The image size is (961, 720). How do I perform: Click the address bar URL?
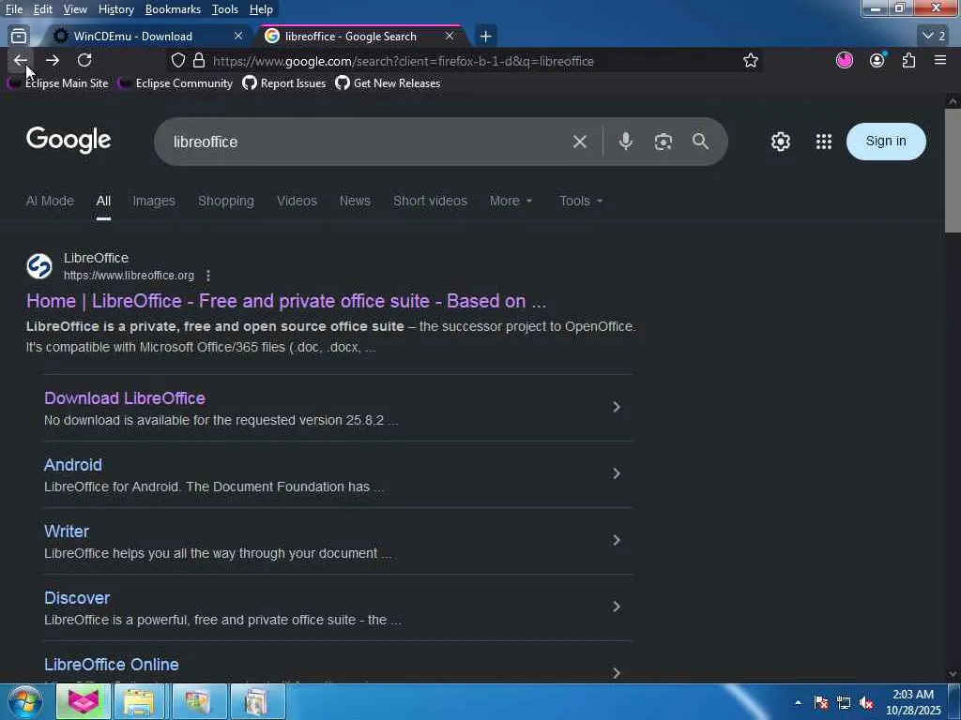pyautogui.click(x=404, y=61)
